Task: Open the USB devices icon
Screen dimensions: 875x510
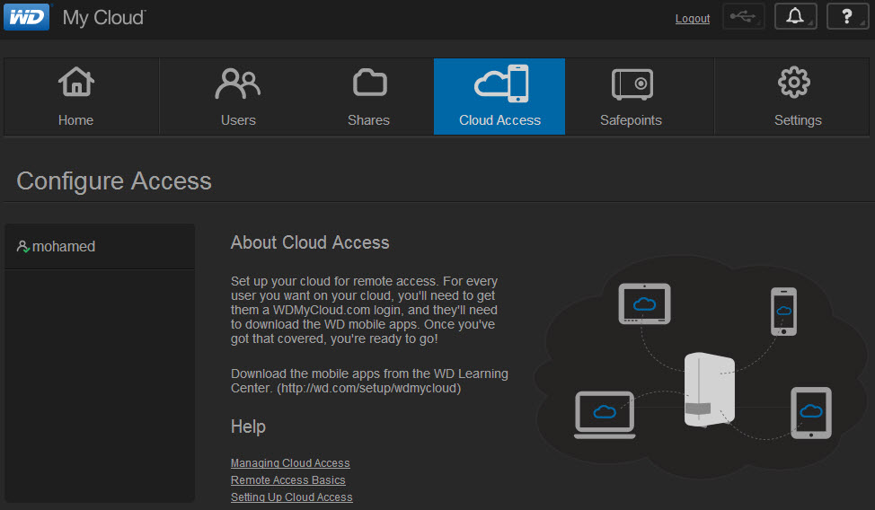Action: (743, 16)
